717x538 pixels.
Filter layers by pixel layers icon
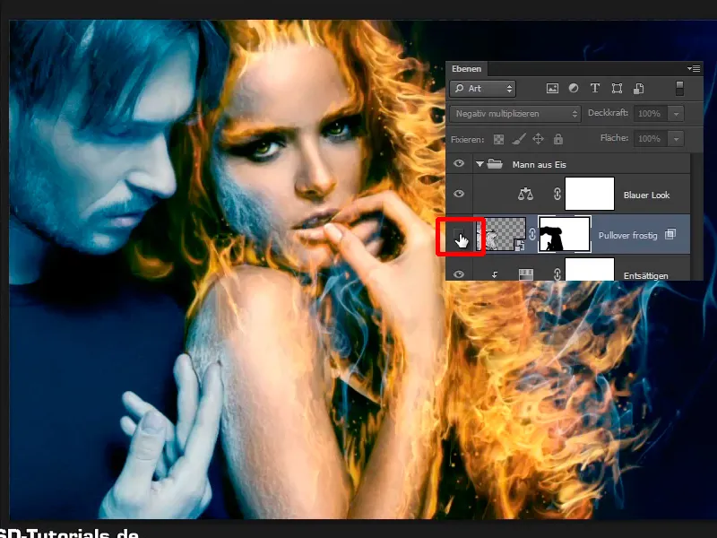552,89
